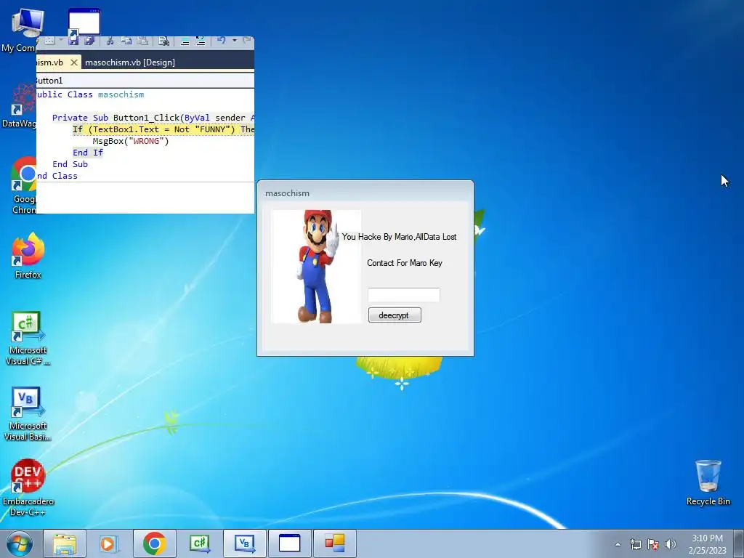Viewport: 744px width, 558px height.
Task: Click the Cut scissors icon in toolbar
Action: 110,41
